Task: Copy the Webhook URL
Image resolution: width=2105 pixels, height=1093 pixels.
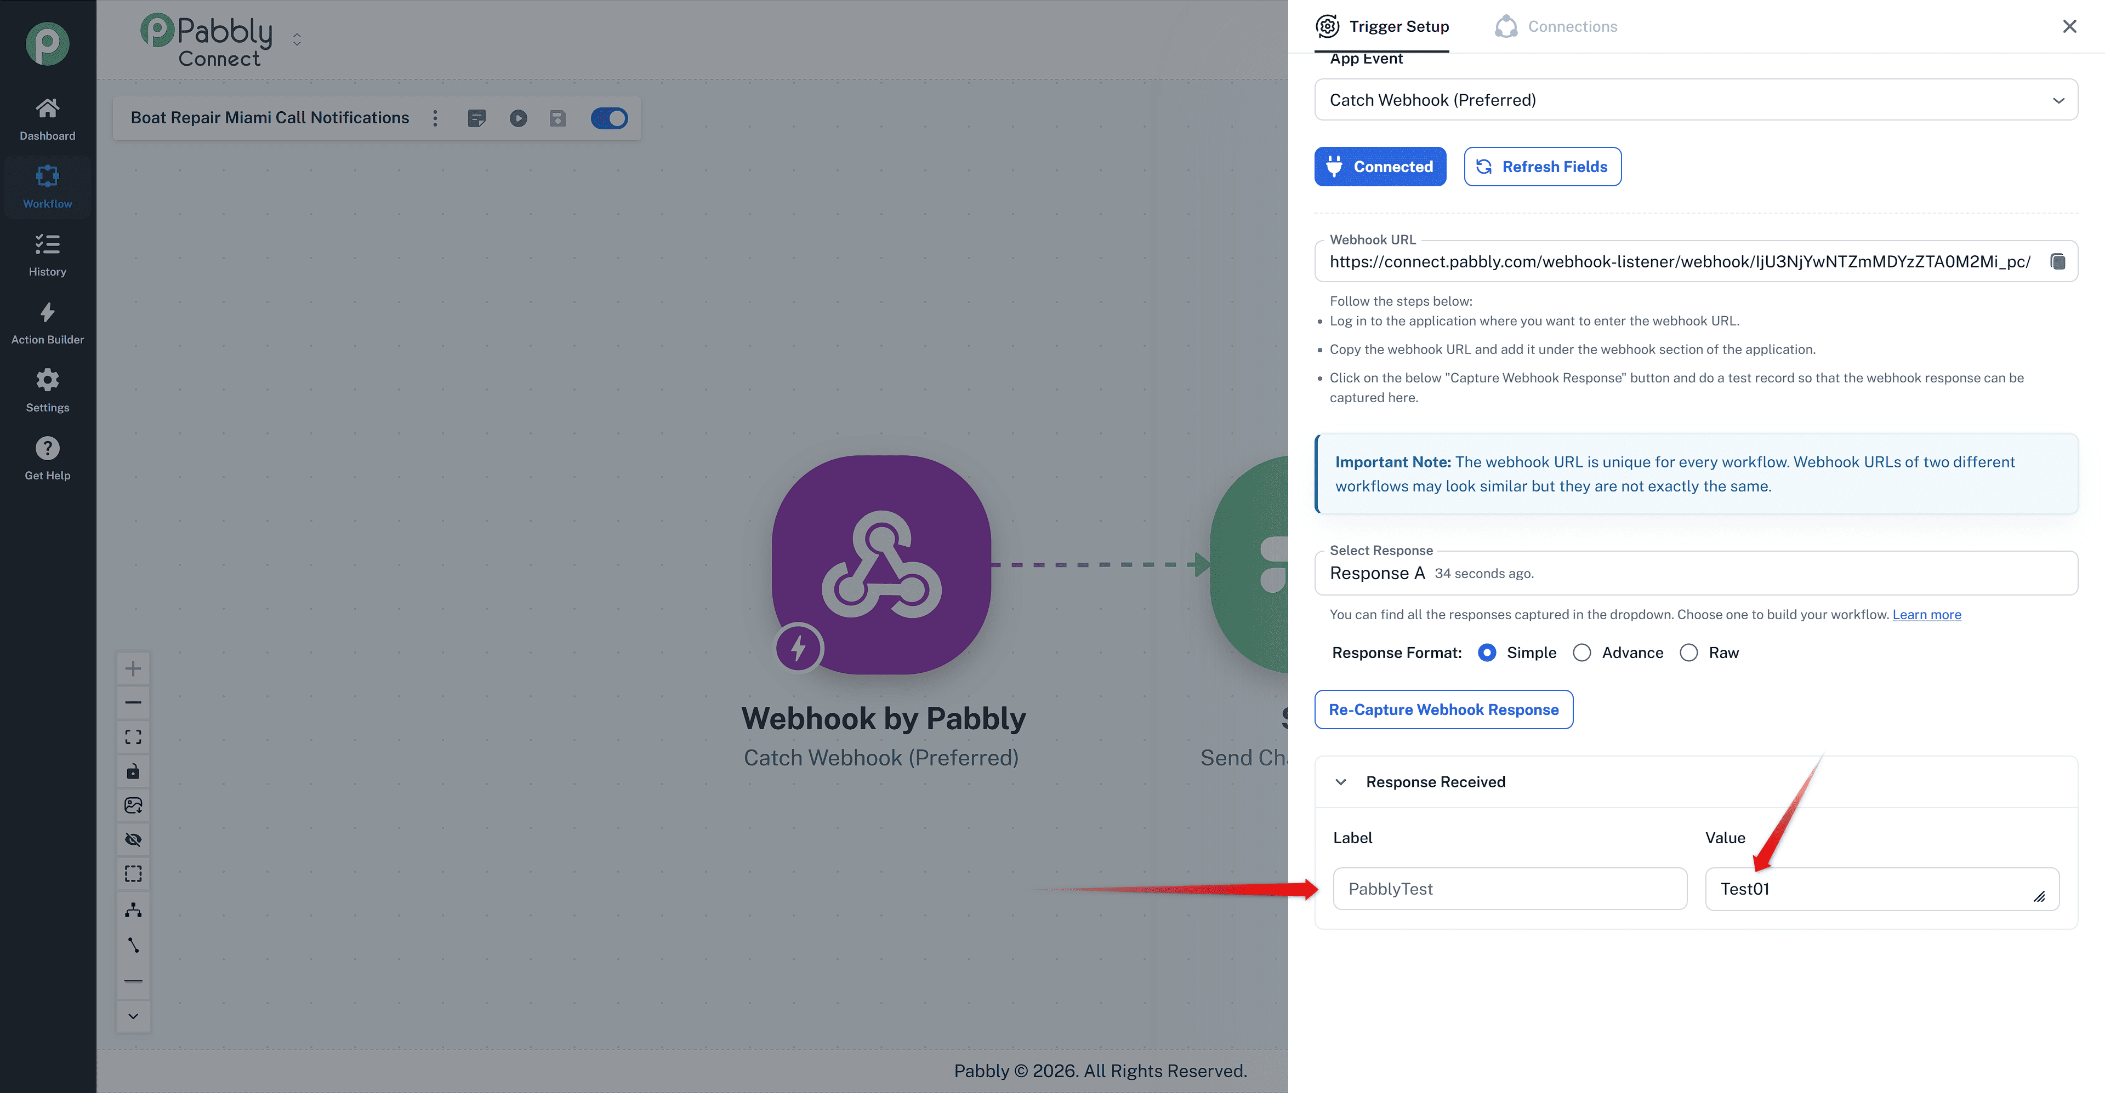Action: [x=2058, y=261]
